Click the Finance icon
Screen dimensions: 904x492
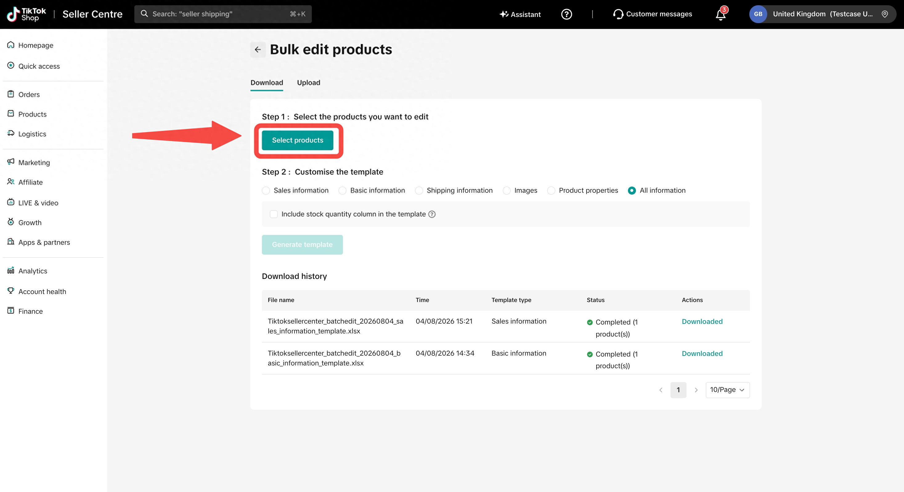(x=11, y=311)
